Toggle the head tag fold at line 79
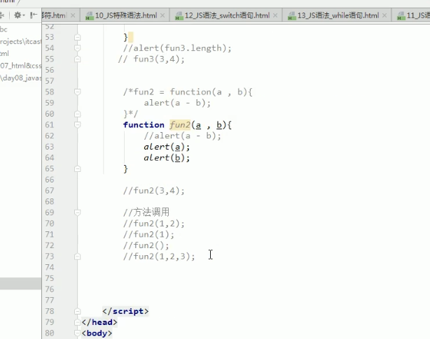The height and width of the screenshot is (339, 430). click(78, 322)
